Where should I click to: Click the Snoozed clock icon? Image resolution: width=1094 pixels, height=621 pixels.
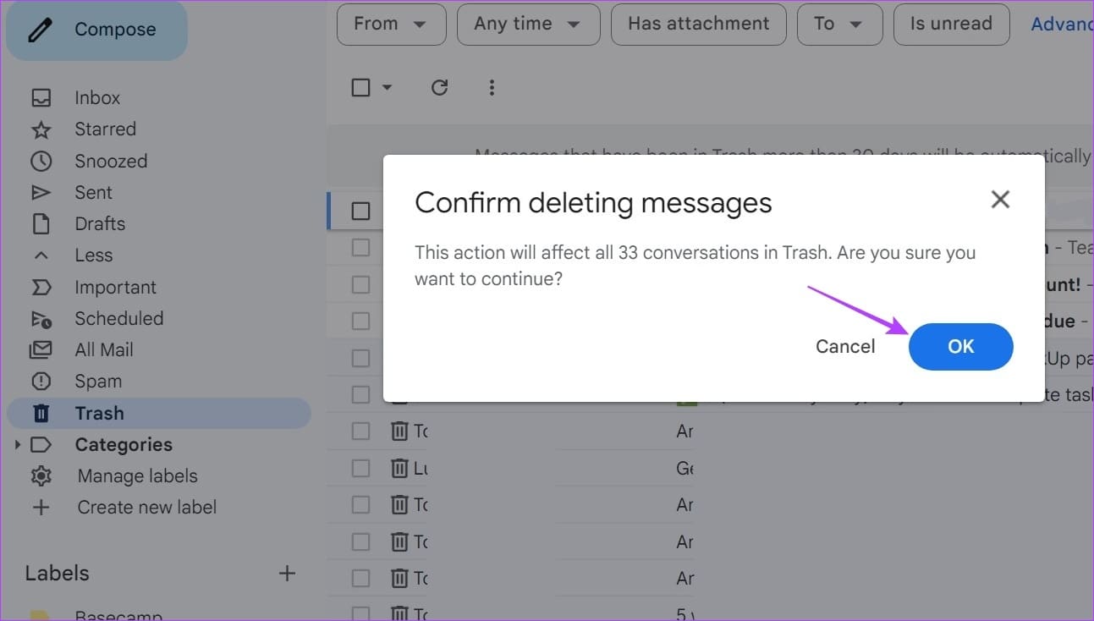click(41, 161)
